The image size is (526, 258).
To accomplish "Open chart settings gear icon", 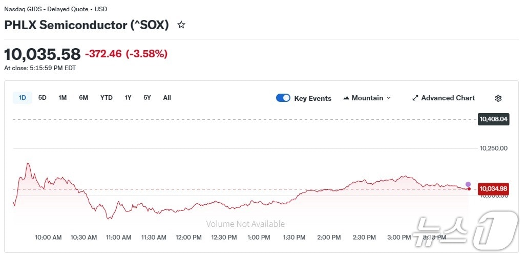I will tap(498, 98).
